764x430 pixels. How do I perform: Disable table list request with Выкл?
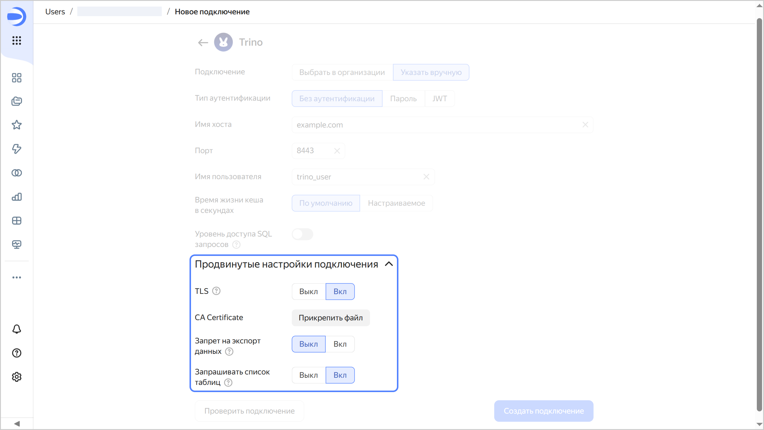[x=308, y=375]
